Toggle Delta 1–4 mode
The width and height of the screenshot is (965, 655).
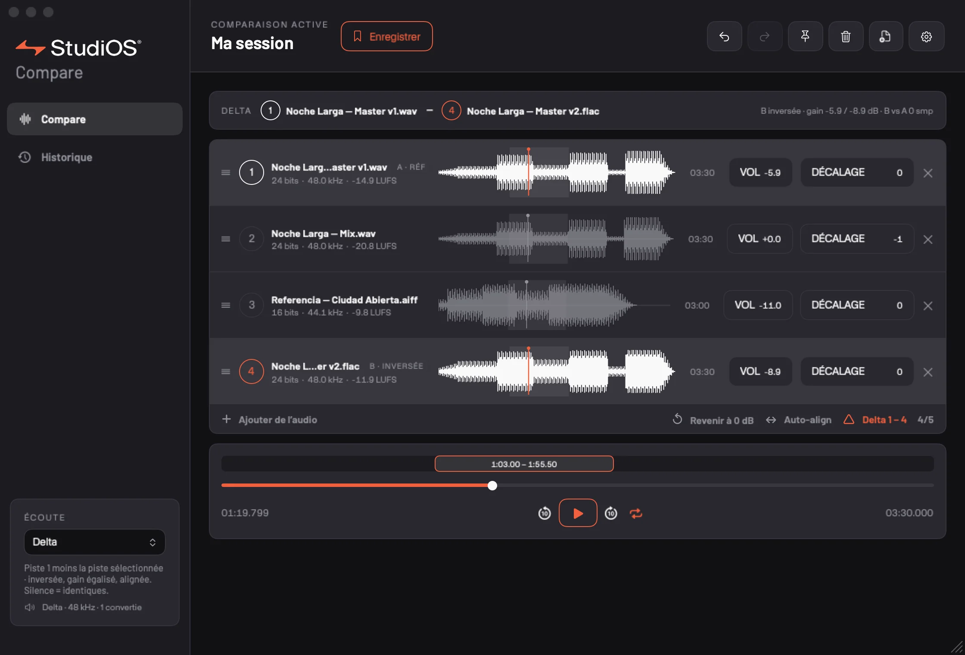[x=875, y=420]
